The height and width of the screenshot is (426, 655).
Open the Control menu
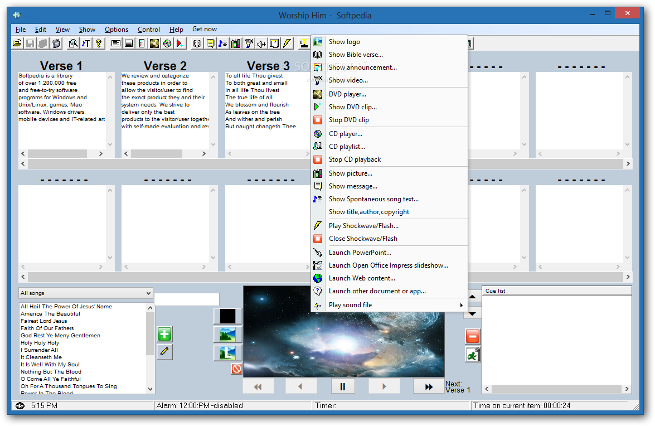coord(149,29)
